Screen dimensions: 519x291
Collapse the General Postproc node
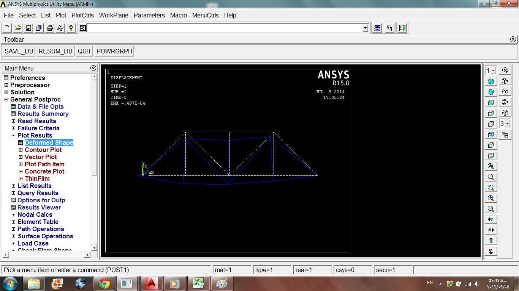[x=6, y=99]
